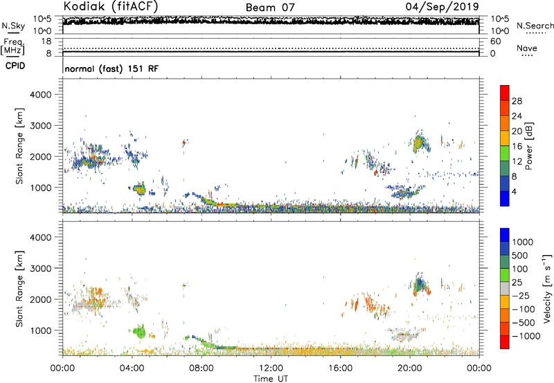
Task: Click the '16:00' time tick label
Action: coord(340,368)
